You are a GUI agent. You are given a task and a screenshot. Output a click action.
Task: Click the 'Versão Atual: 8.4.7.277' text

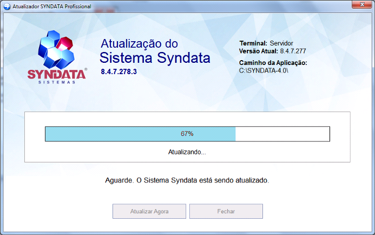272,51
